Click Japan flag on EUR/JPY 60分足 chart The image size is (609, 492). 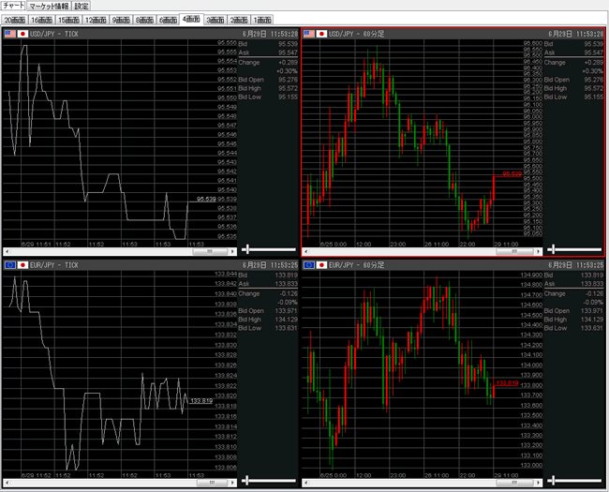(x=321, y=265)
